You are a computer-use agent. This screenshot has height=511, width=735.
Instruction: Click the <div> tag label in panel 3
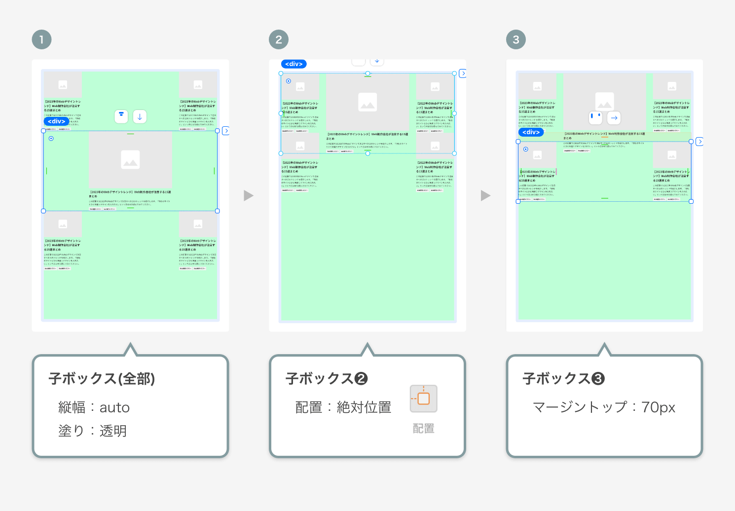click(x=531, y=132)
